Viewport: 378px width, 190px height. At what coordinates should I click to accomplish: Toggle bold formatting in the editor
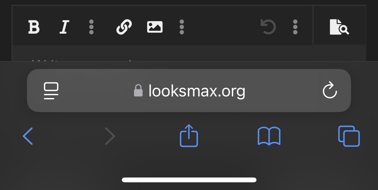tap(34, 27)
